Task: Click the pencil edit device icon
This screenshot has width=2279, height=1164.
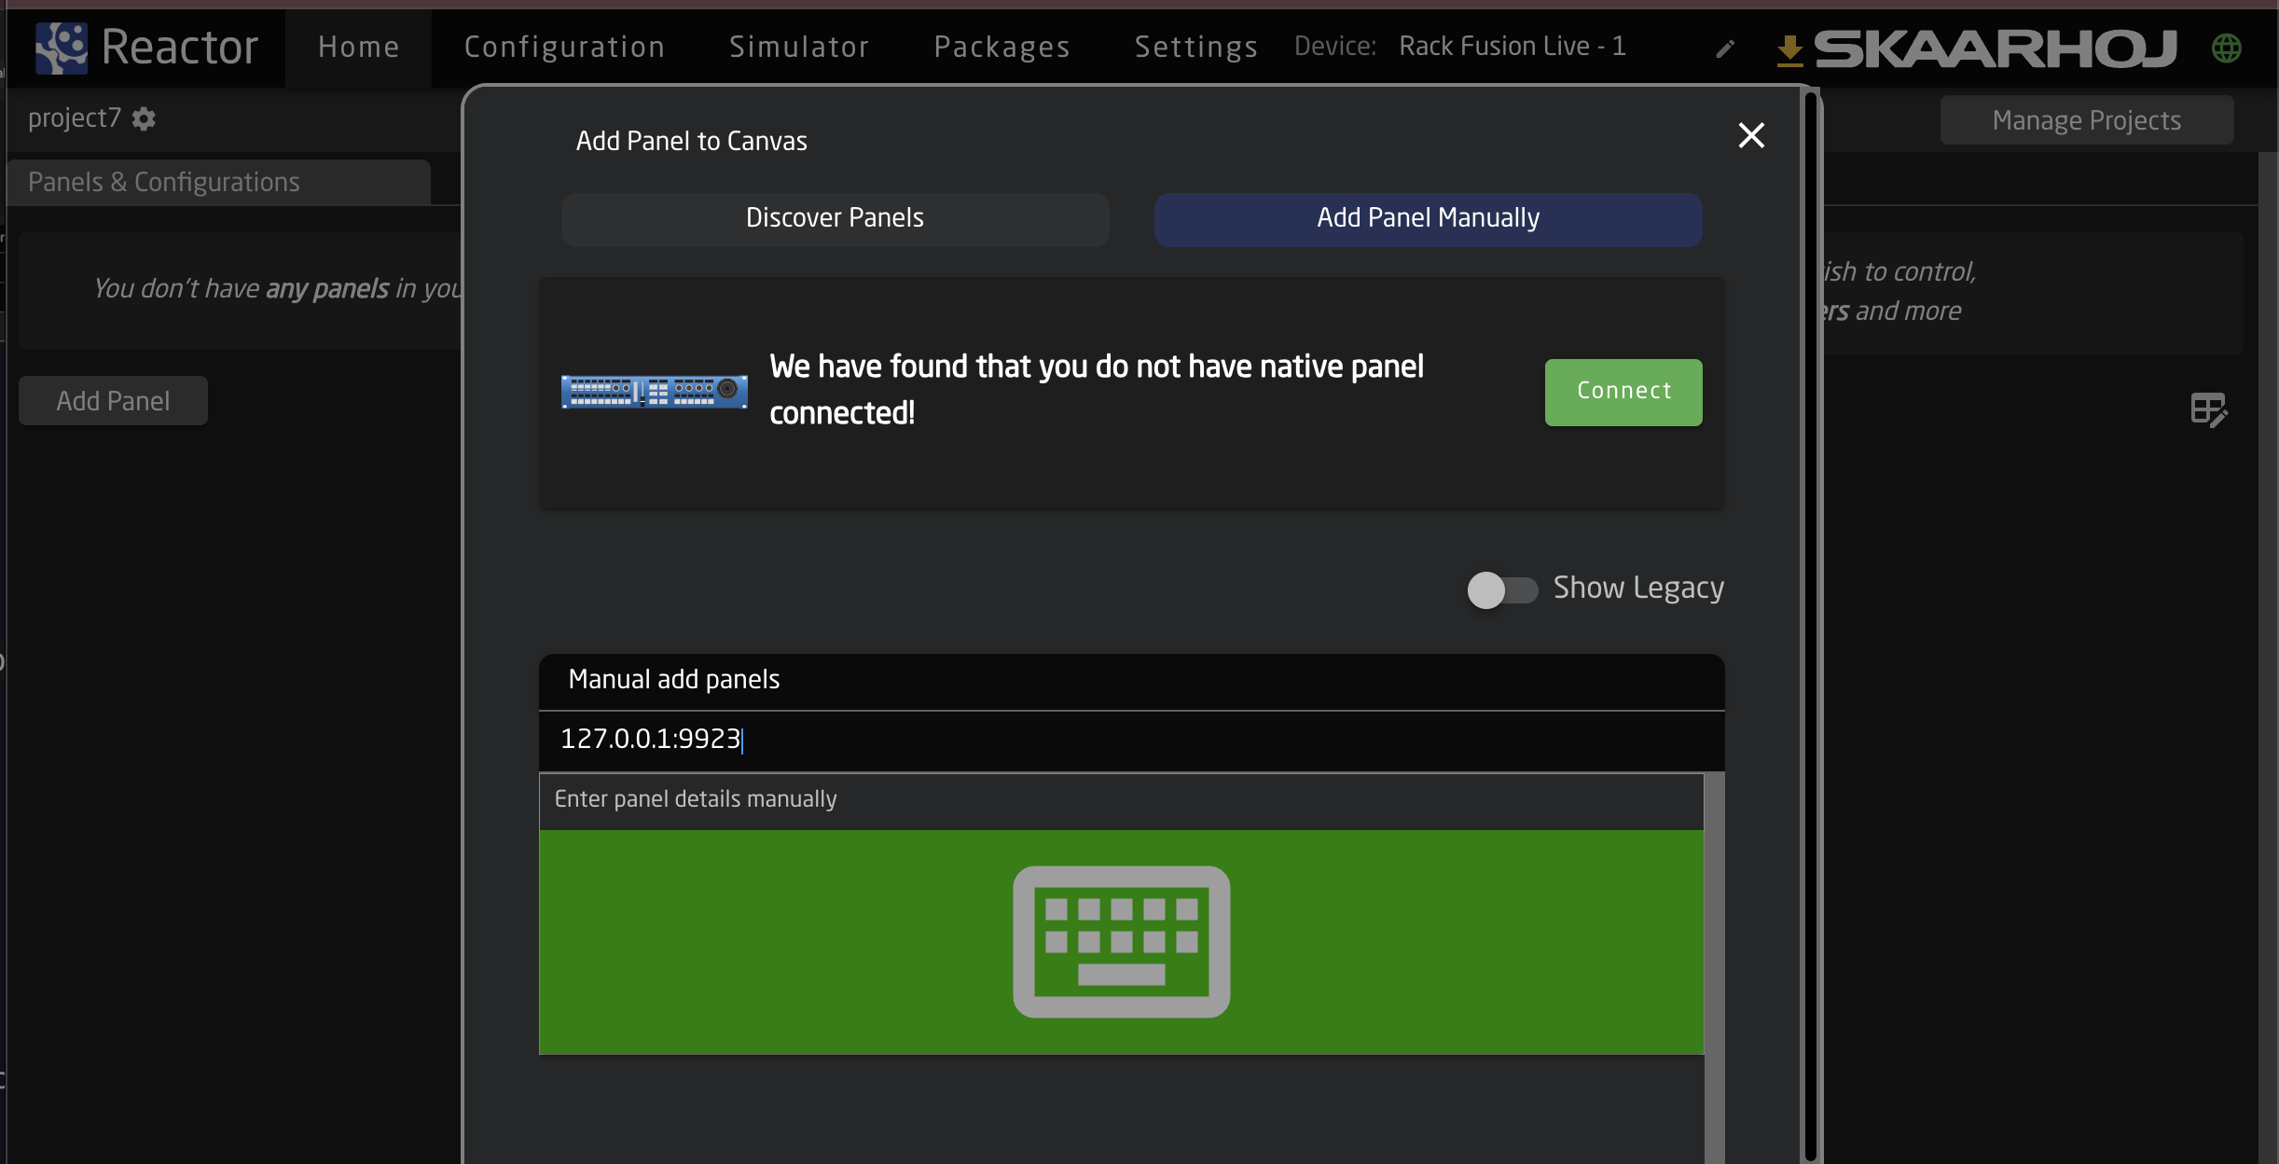Action: 1725,48
